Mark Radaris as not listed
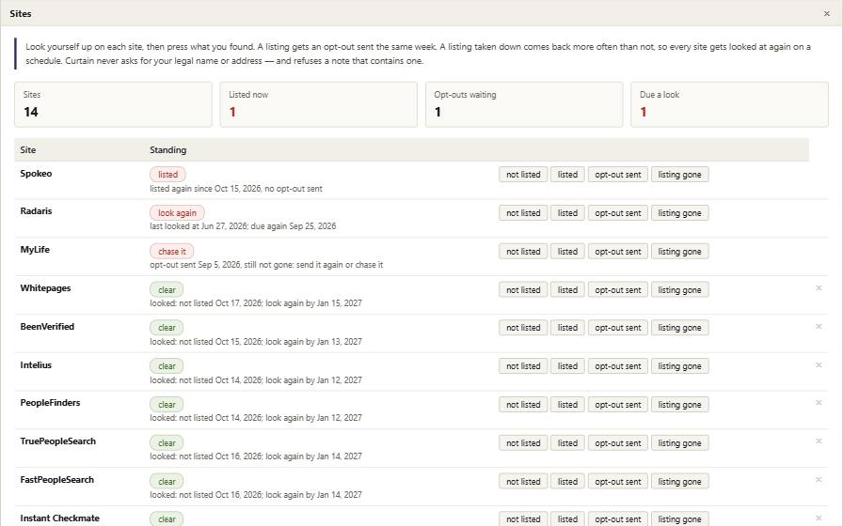 (x=523, y=213)
